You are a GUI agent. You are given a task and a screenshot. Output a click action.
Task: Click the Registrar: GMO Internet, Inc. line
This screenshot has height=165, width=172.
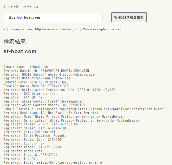pos(30,94)
